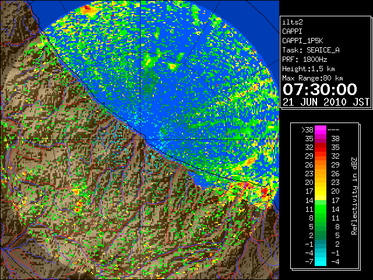Viewport: 373px width, 280px height.
Task: Click the radar site at the crosshair center
Action: pos(140,139)
